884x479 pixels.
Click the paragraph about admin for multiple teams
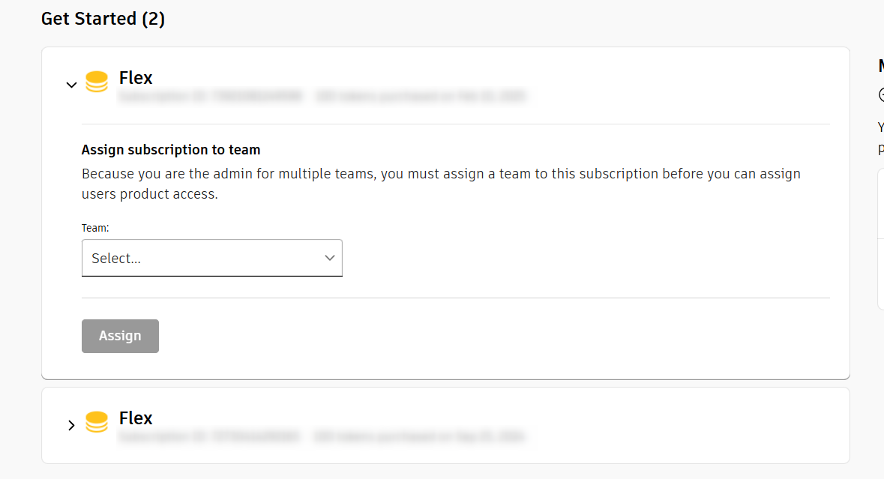point(441,184)
